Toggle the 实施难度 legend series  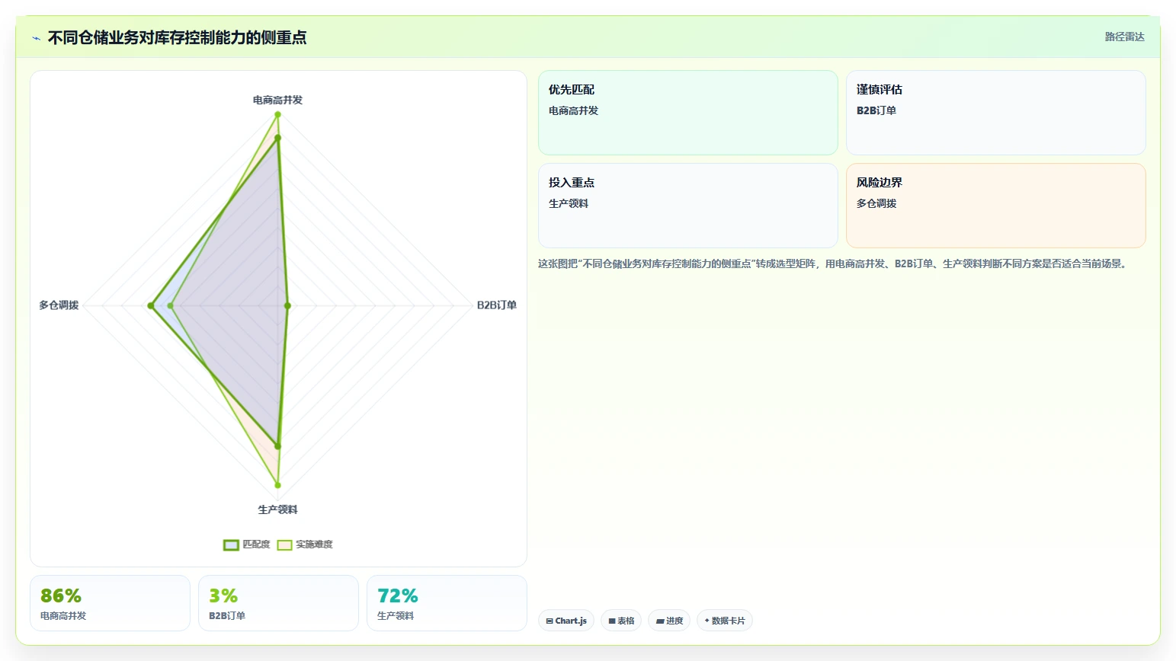click(x=305, y=544)
